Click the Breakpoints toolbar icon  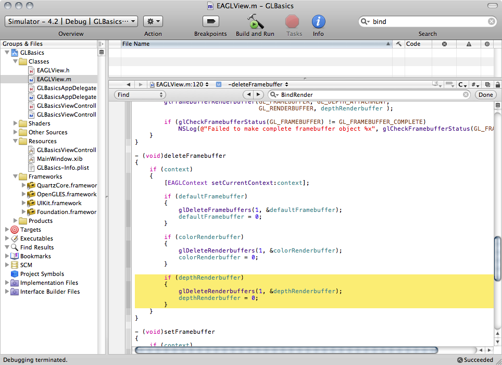tap(211, 21)
